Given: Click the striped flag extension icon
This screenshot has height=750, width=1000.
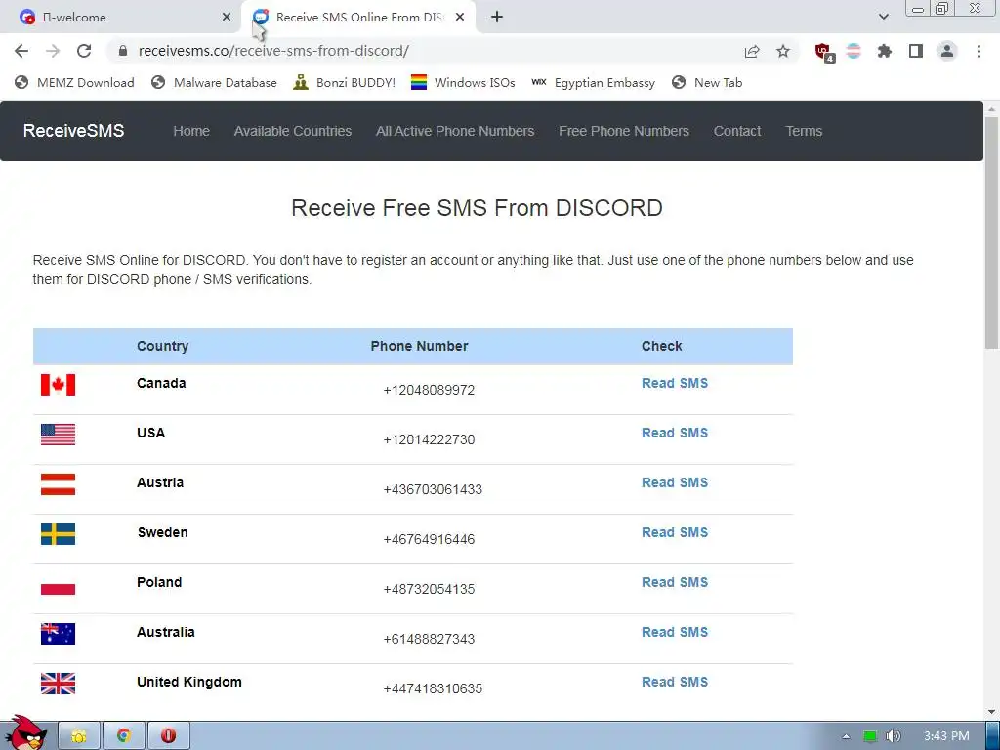Looking at the screenshot, I should click(x=854, y=51).
